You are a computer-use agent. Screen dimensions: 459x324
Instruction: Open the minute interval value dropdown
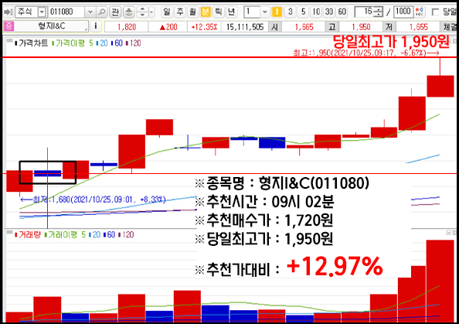tap(264, 12)
